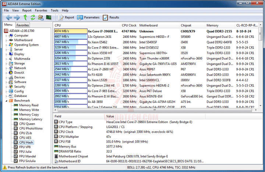
Task: Click the users icon in toolbar
Action: pos(41,17)
